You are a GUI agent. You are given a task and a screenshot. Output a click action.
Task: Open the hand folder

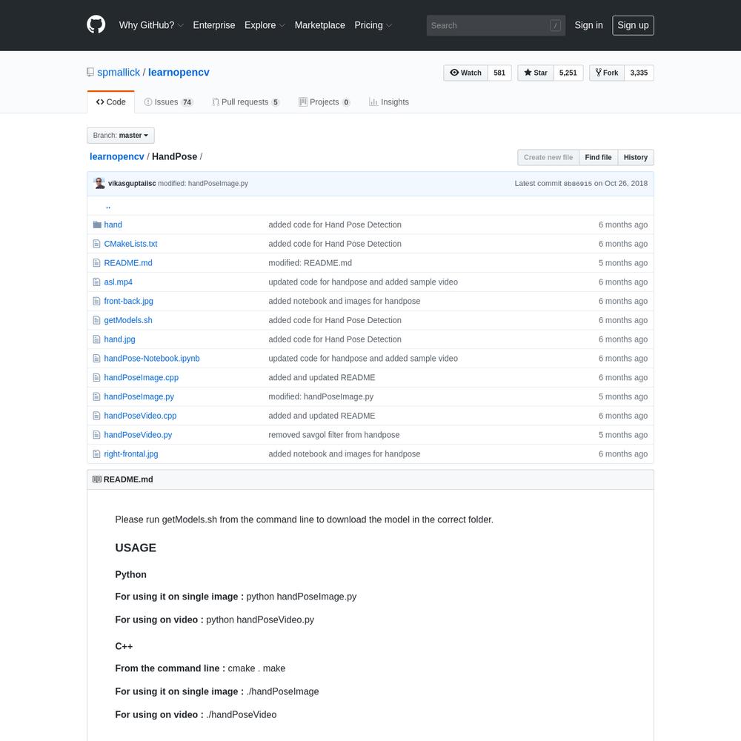pyautogui.click(x=113, y=225)
